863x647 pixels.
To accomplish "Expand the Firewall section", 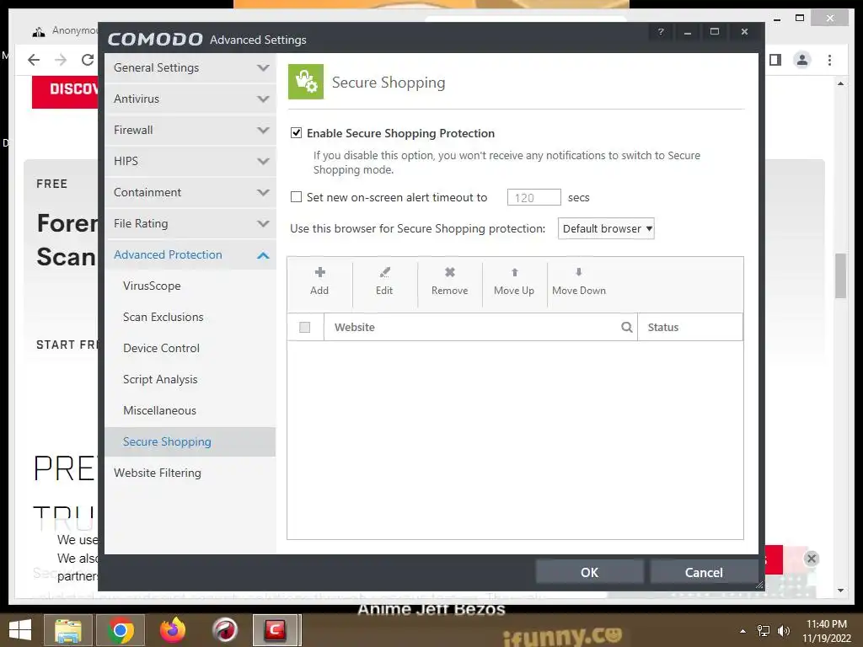I will click(x=190, y=130).
